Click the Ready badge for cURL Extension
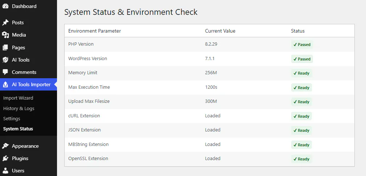Image resolution: width=366 pixels, height=176 pixels. coord(301,116)
